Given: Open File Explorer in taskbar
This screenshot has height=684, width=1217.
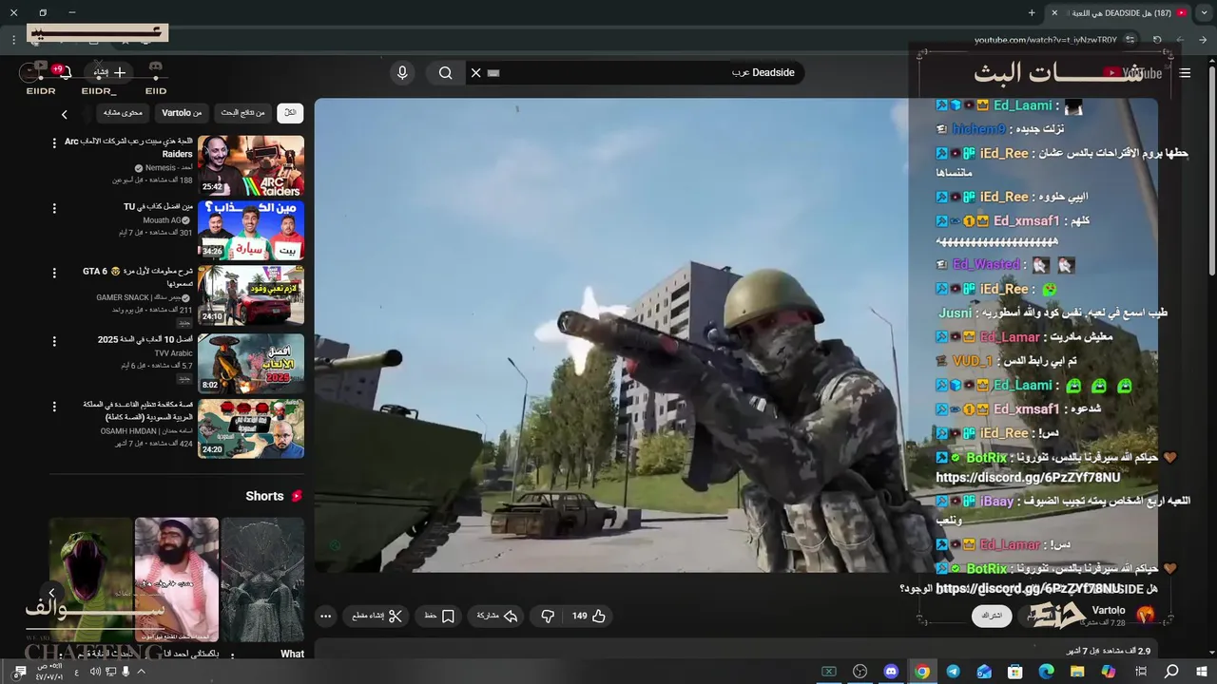Looking at the screenshot, I should click(x=1077, y=672).
